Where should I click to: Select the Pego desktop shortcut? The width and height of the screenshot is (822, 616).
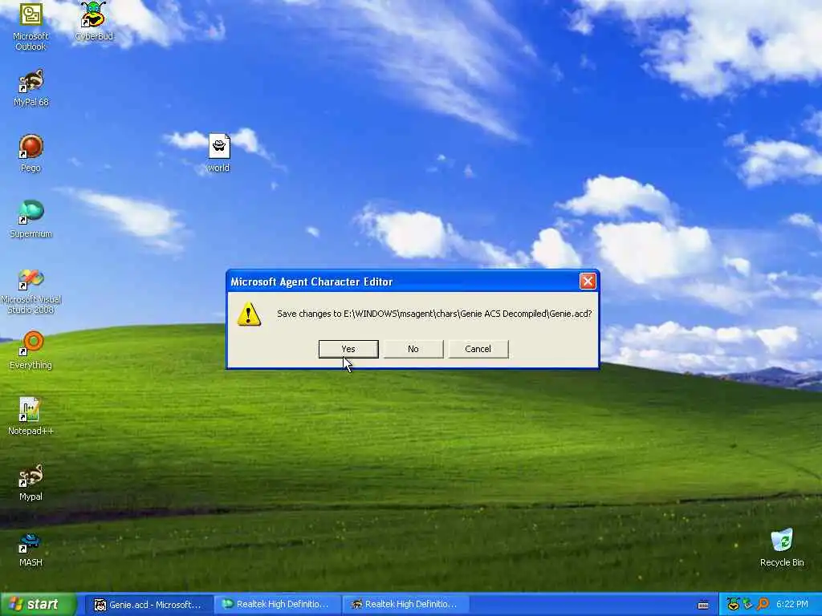pos(31,153)
